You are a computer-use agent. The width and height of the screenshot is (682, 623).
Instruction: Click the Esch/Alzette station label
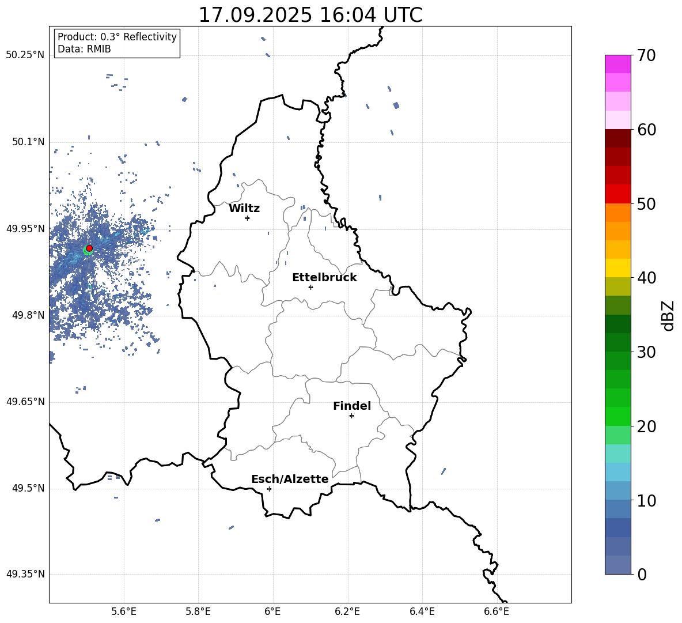pyautogui.click(x=290, y=479)
